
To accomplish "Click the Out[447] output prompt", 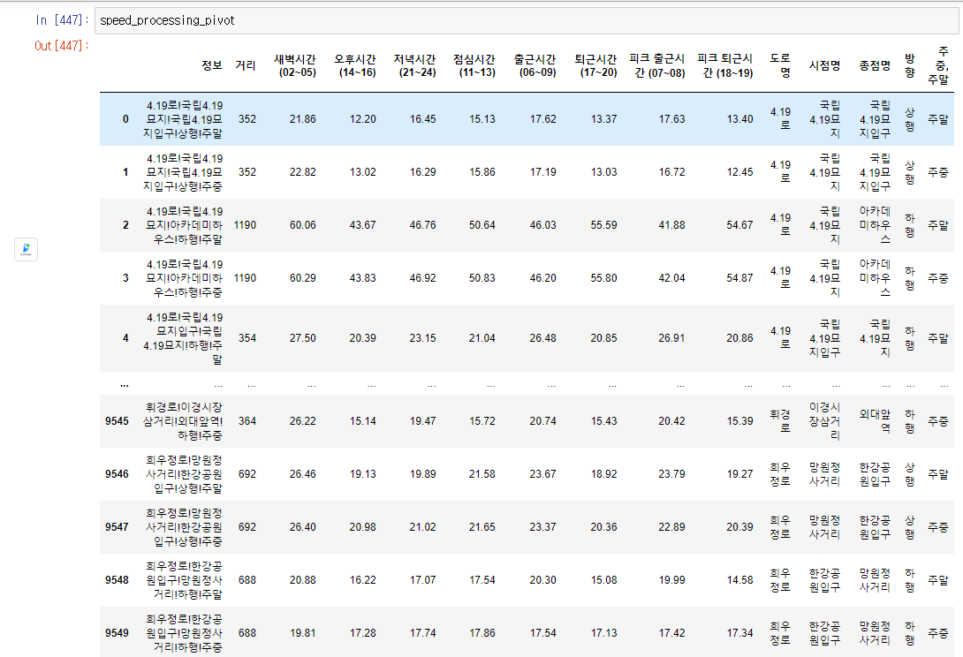I will 62,45.
